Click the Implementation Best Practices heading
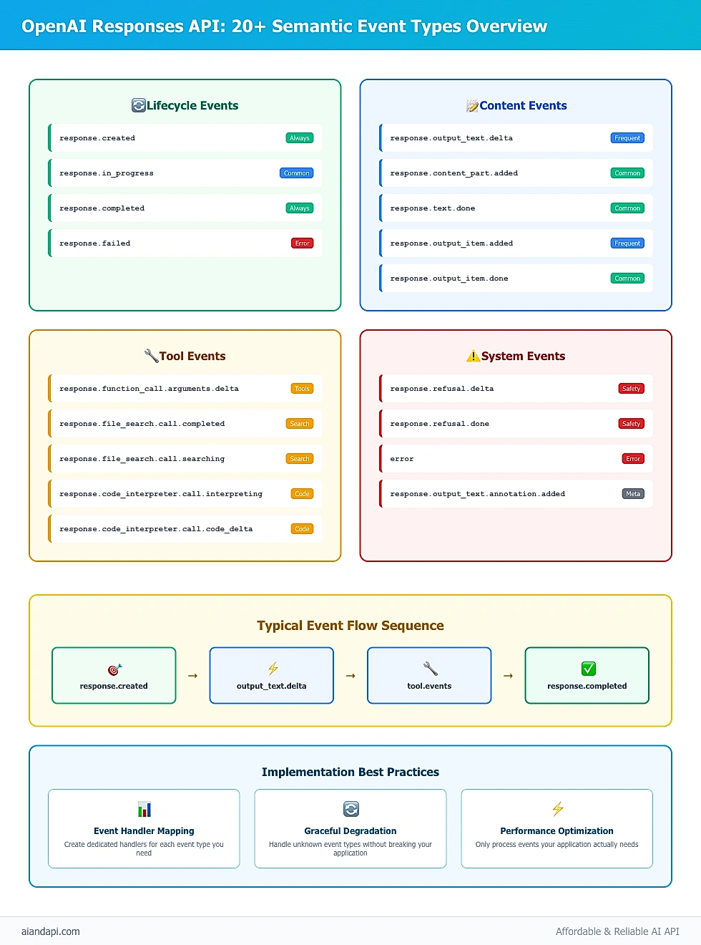 [350, 772]
